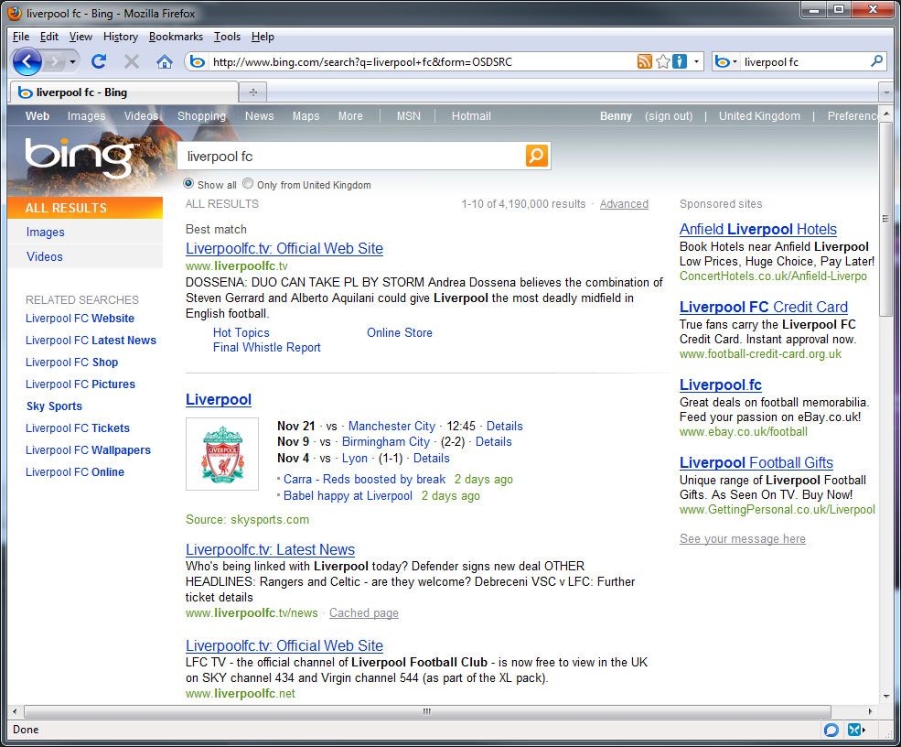Open the Bookmarks menu
The image size is (901, 747).
click(x=176, y=37)
